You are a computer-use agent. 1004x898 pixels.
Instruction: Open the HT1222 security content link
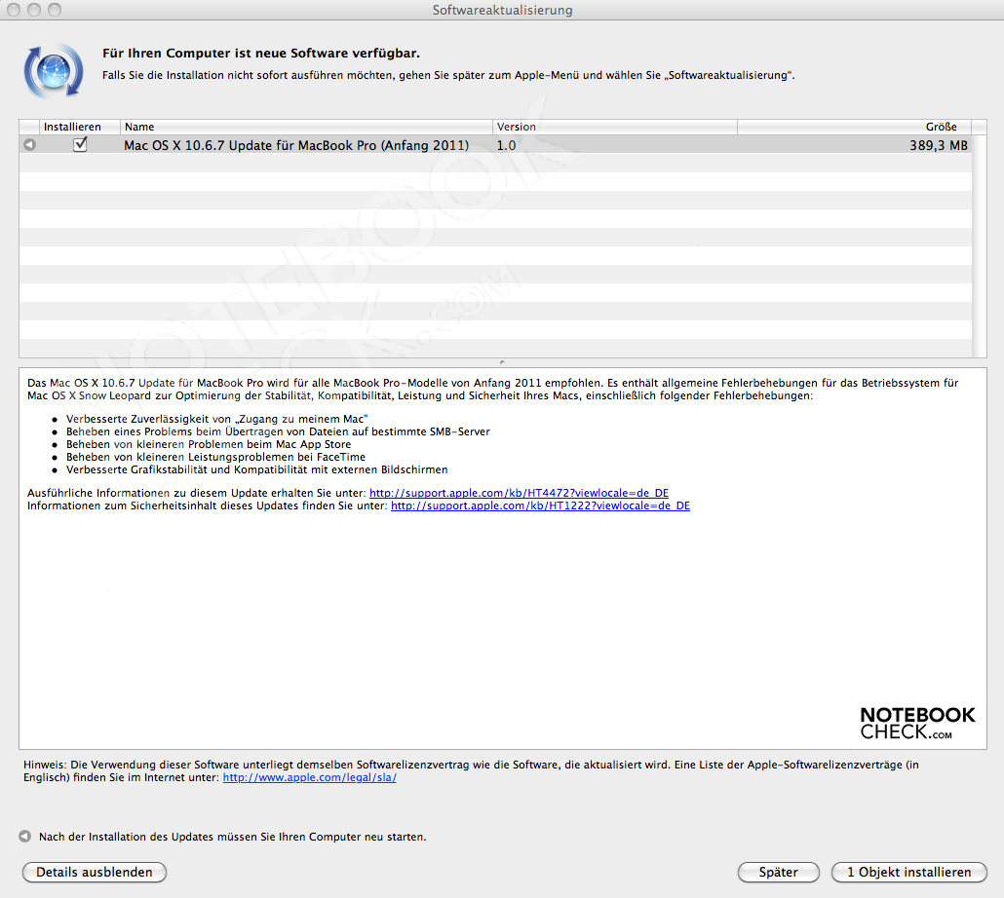(x=540, y=505)
